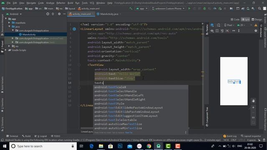Expand the manifests folder

click(x=9, y=22)
